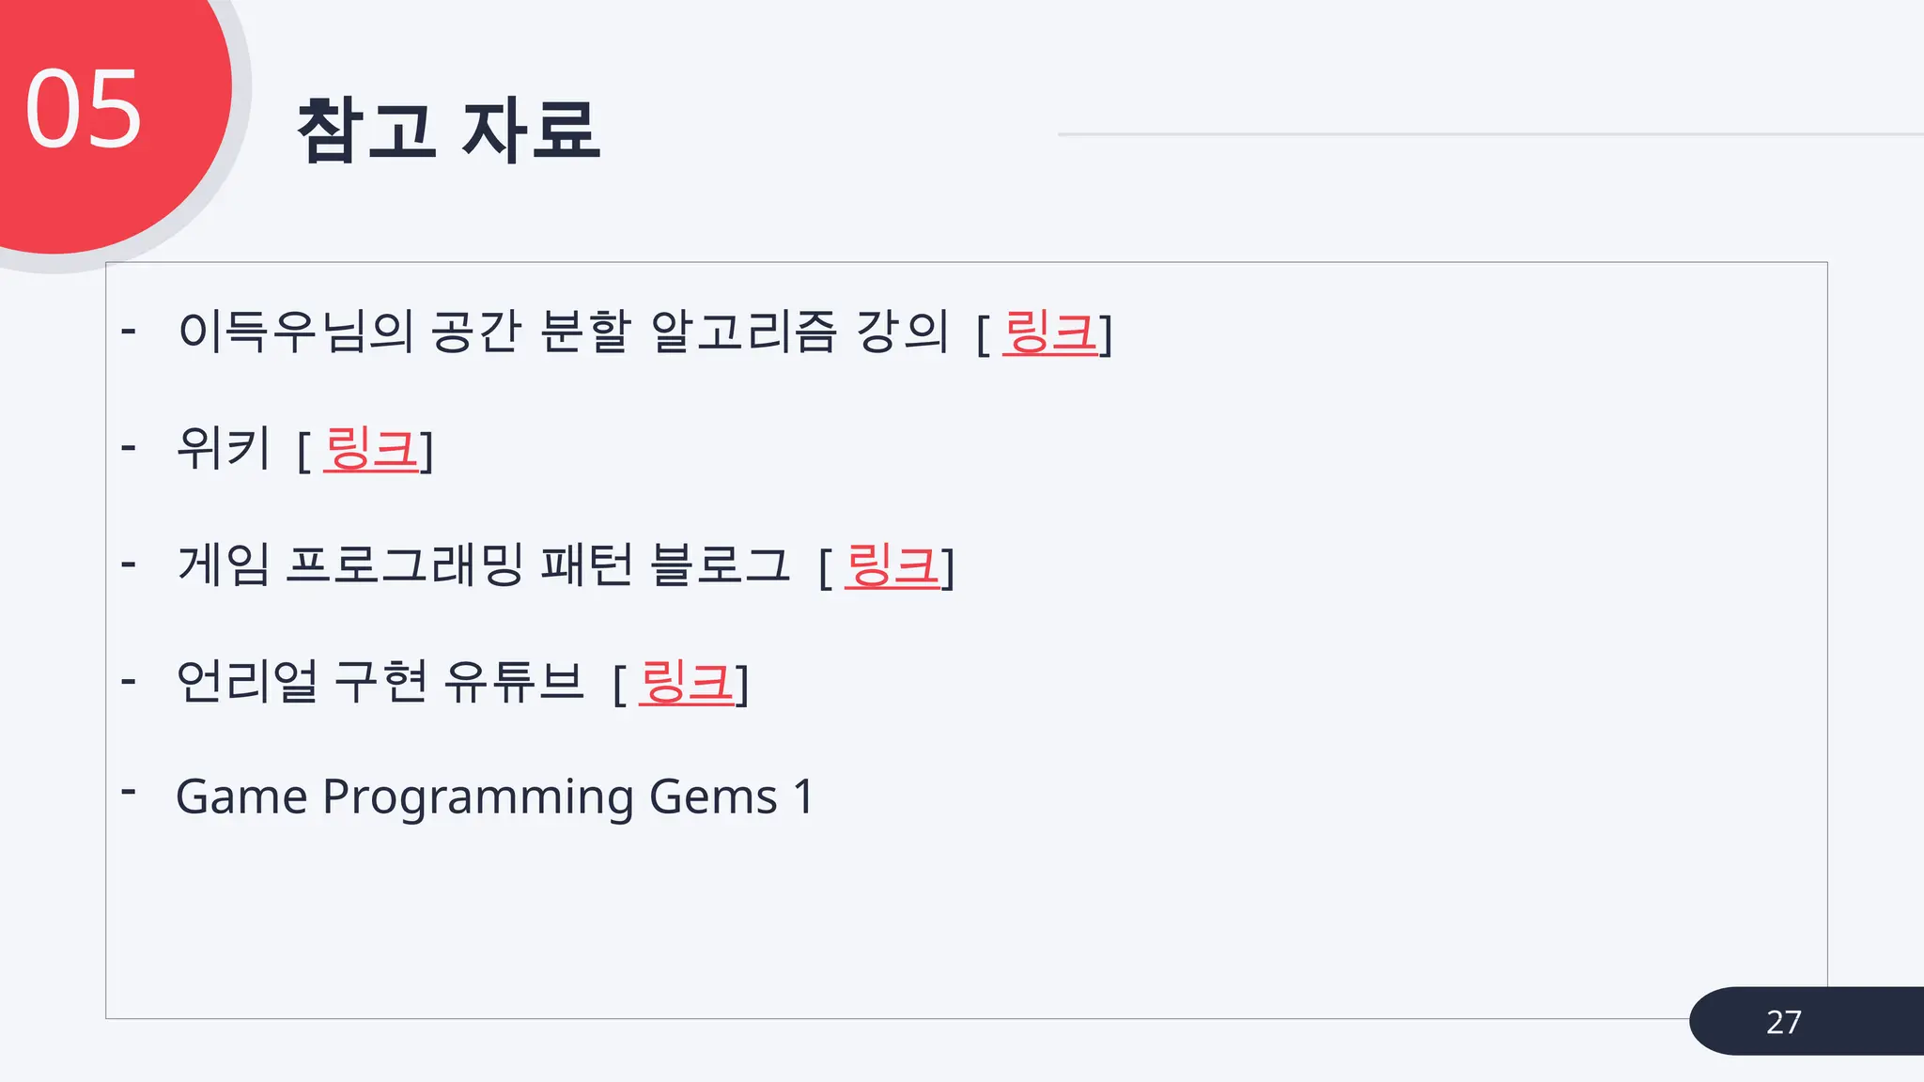1924x1082 pixels.
Task: Open the 위키 링크
Action: coord(370,449)
